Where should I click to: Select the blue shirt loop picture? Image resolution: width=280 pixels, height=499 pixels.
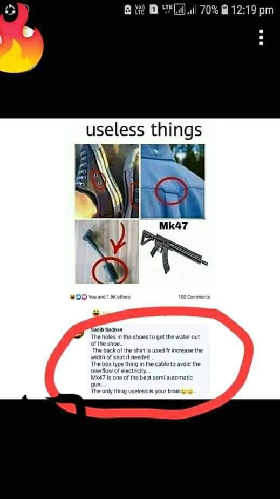pyautogui.click(x=173, y=181)
